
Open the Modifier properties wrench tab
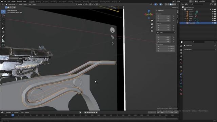click(181, 74)
